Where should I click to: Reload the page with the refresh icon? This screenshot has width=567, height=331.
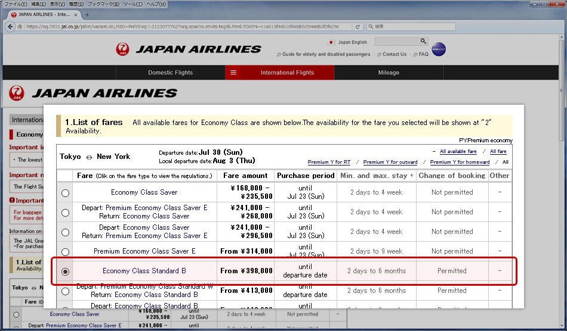pyautogui.click(x=358, y=27)
